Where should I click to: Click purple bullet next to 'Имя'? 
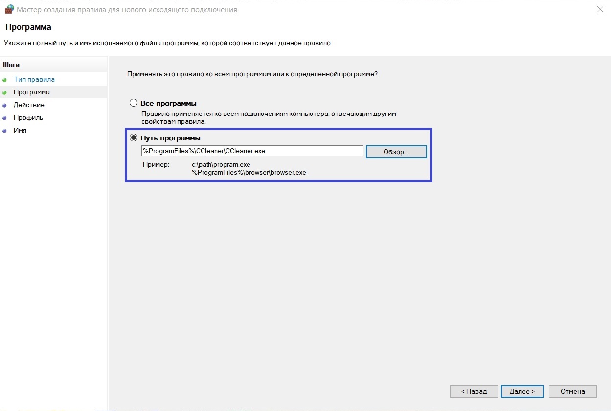tap(5, 131)
